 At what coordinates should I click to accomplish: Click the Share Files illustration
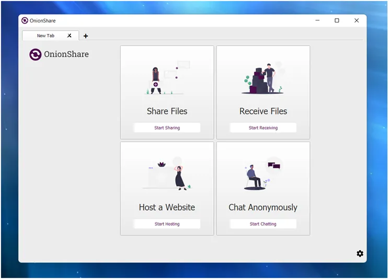click(167, 77)
